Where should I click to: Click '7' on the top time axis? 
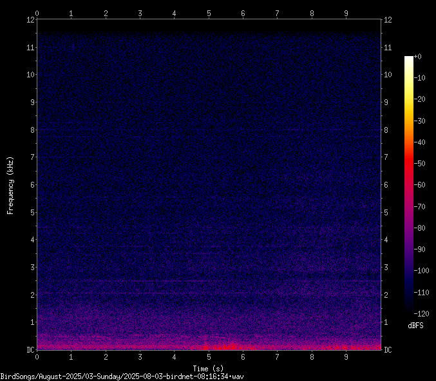click(277, 14)
